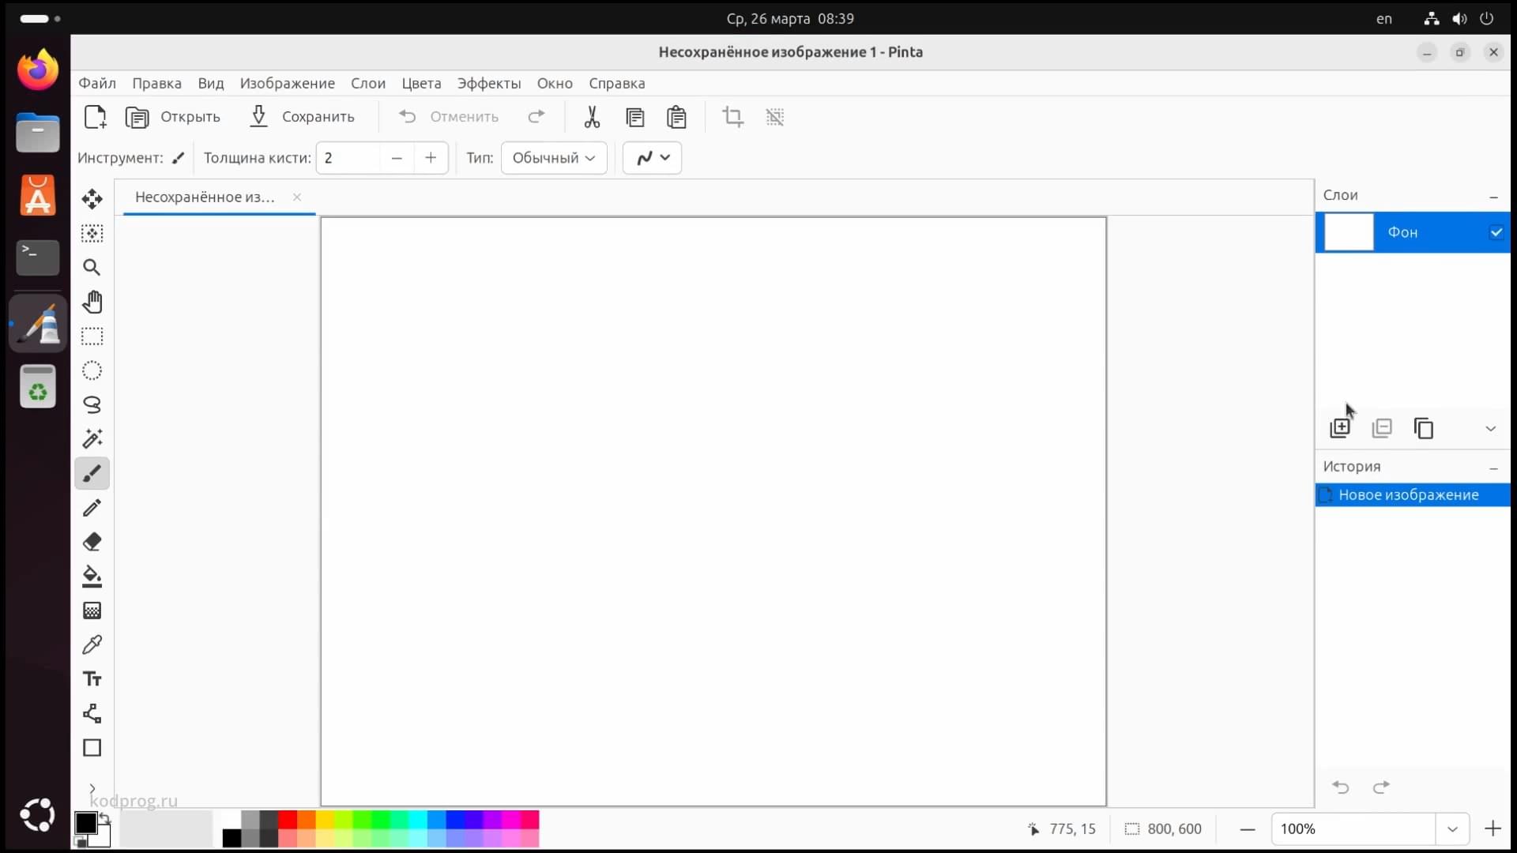Collapse the Слои panel
1517x853 pixels.
point(1493,197)
